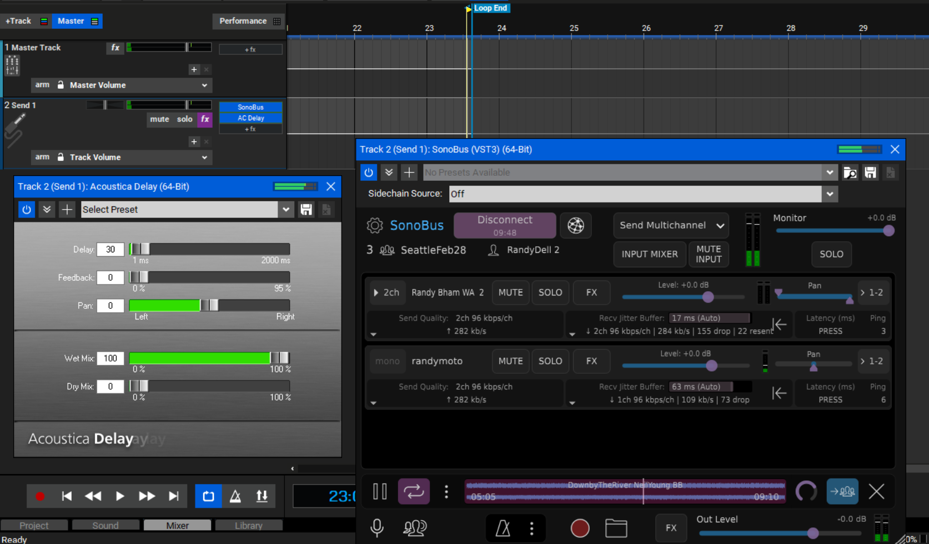The width and height of the screenshot is (929, 544).
Task: Open FX for the randymoto peer
Action: [x=591, y=361]
